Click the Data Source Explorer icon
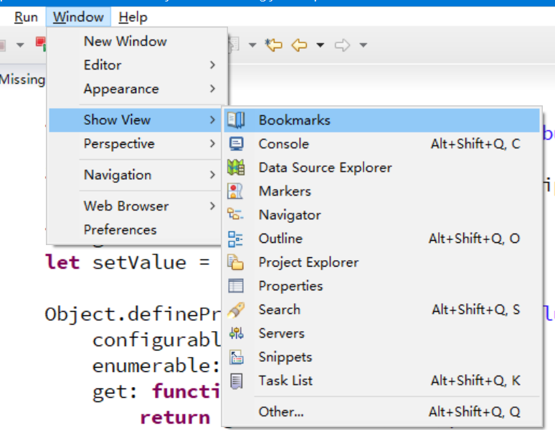Screen dimensions: 555x430 click(236, 168)
